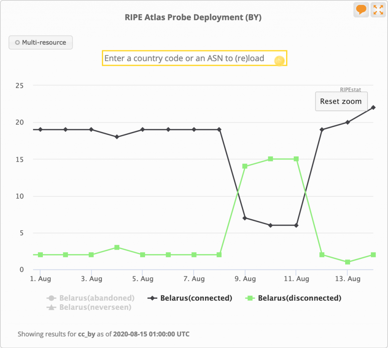Screen dimensions: 388x348
Task: Click the 25 y-axis label
Action: (x=20, y=86)
